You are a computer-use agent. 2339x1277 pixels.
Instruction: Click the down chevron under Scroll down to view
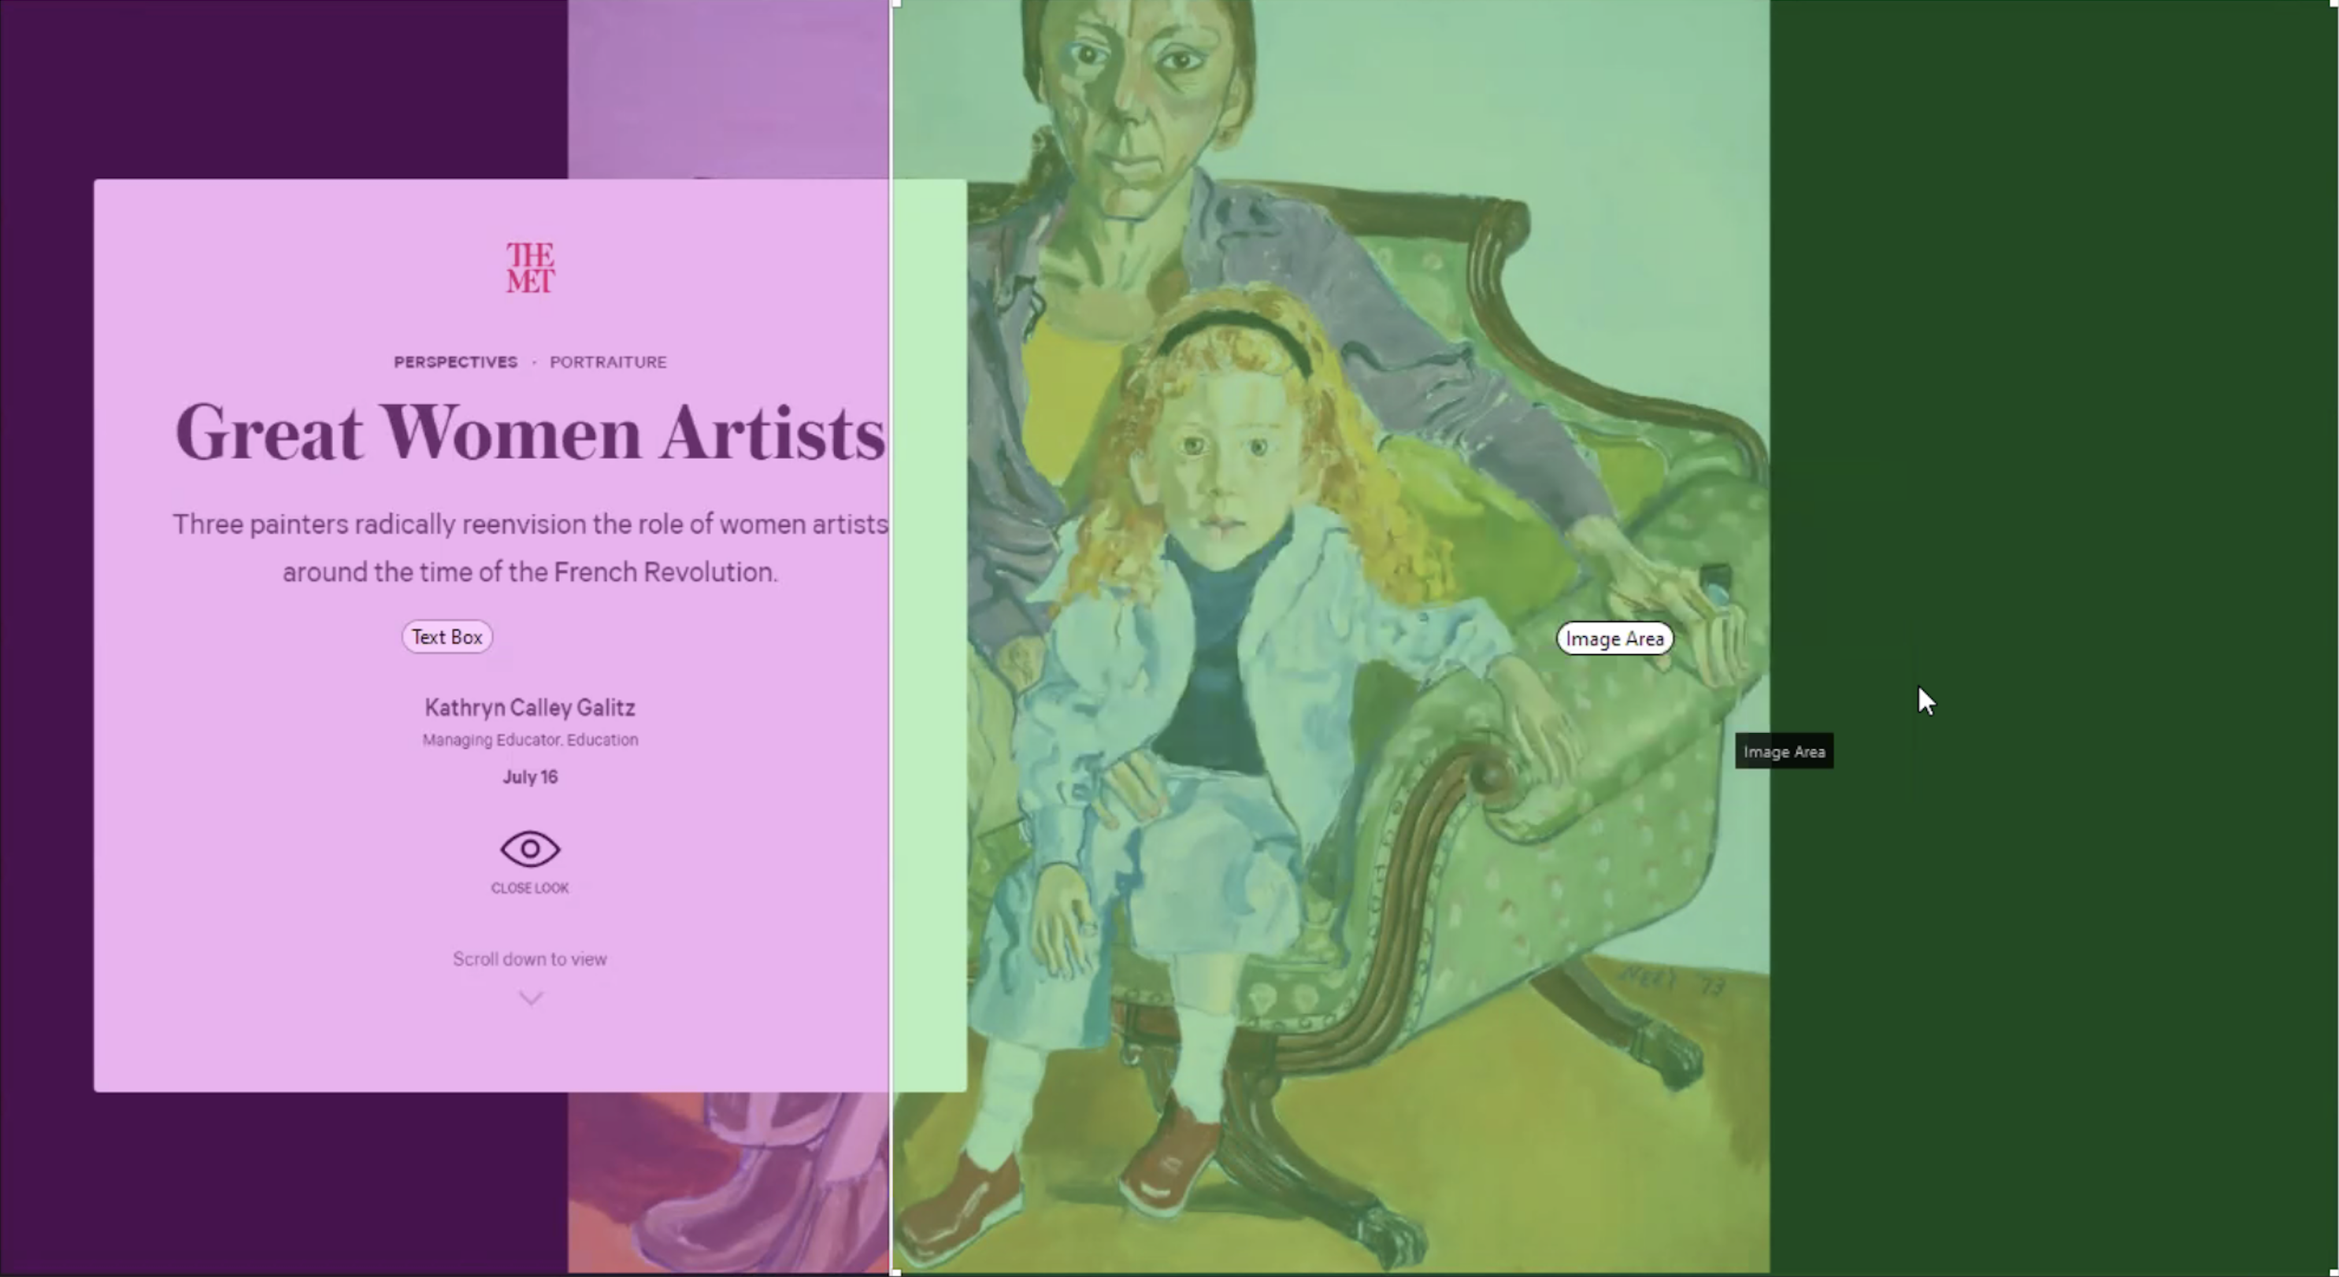pos(530,998)
